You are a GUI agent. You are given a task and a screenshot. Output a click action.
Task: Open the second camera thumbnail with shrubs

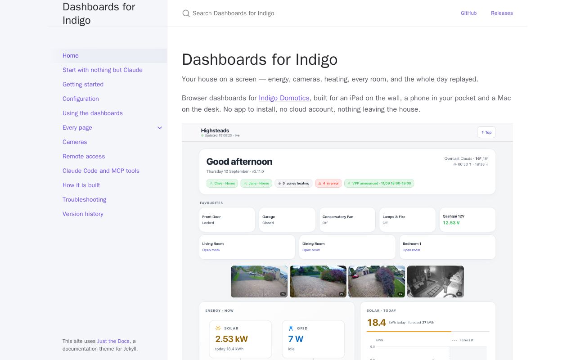pos(318,281)
